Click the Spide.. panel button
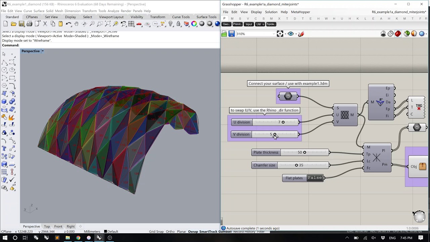This screenshot has width=430, height=242. [271, 24]
